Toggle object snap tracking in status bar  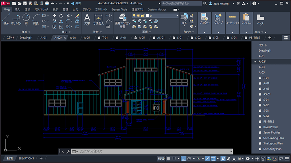208,159
